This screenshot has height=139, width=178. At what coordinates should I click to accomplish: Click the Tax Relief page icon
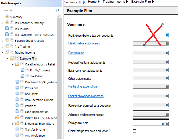point(22,76)
